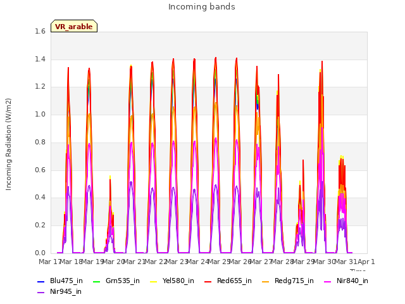This screenshot has width=405, height=304.
Task: Click the 1.4 y-axis tick label
Action: [x=40, y=59]
